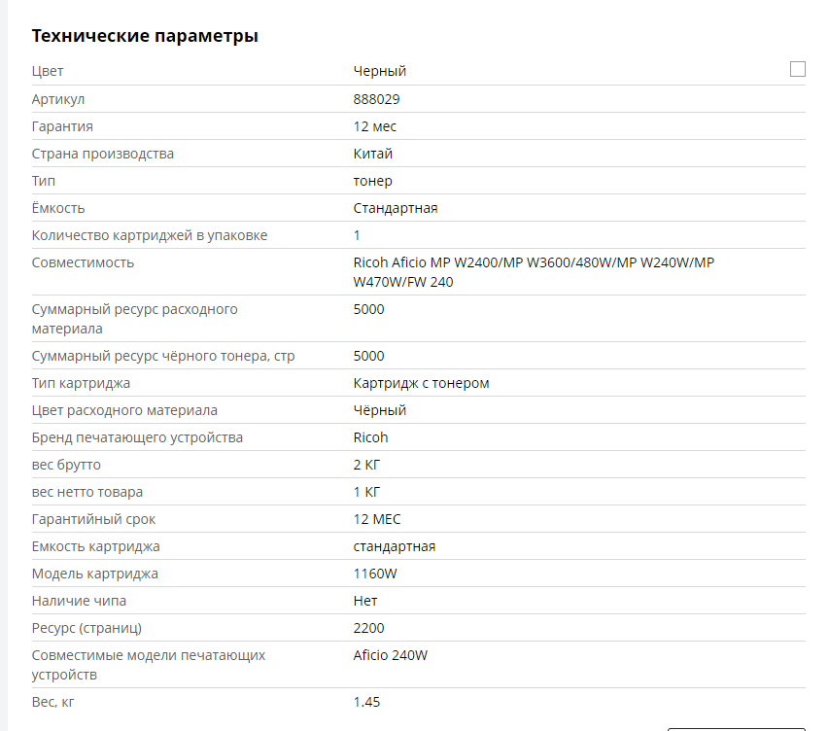
Task: Click the 1.45 weight value
Action: 366,702
